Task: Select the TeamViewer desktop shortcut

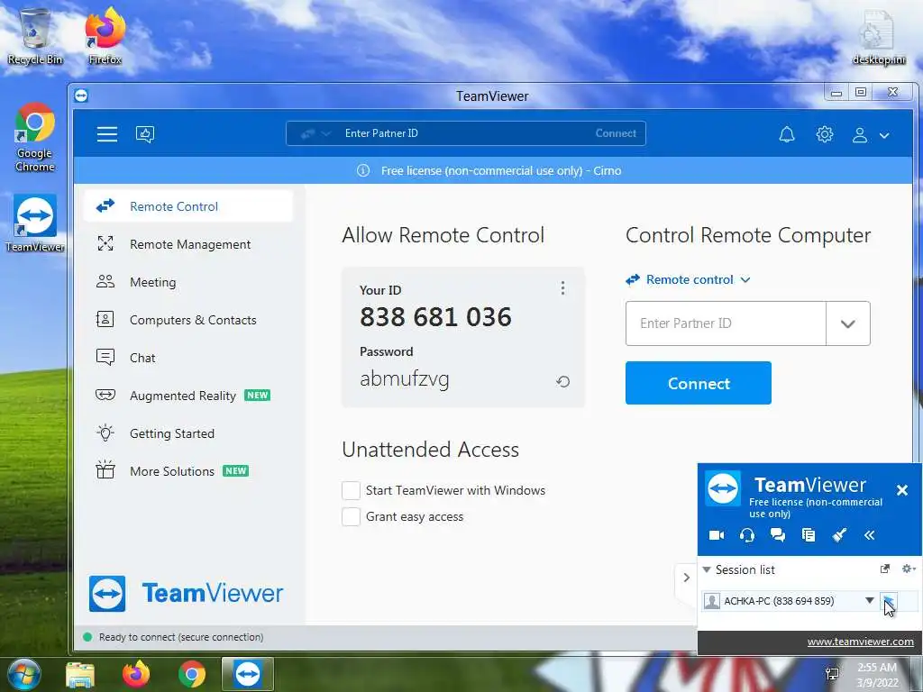Action: click(35, 223)
